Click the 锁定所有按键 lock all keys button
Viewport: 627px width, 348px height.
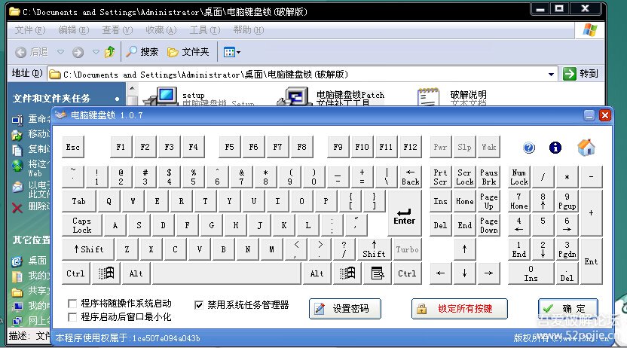point(459,308)
